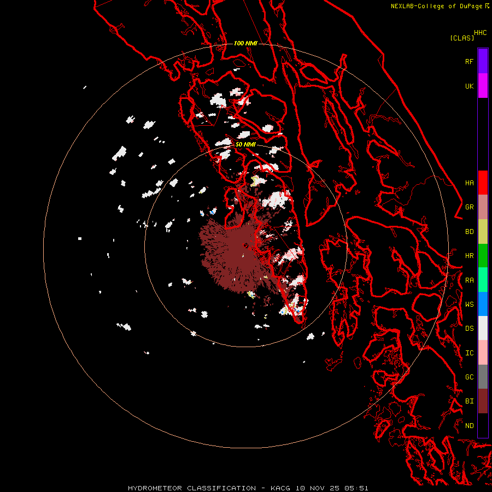Click the BI legend label
The height and width of the screenshot is (492, 492).
click(x=469, y=401)
